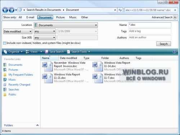Filter results to Other

[x=85, y=17]
